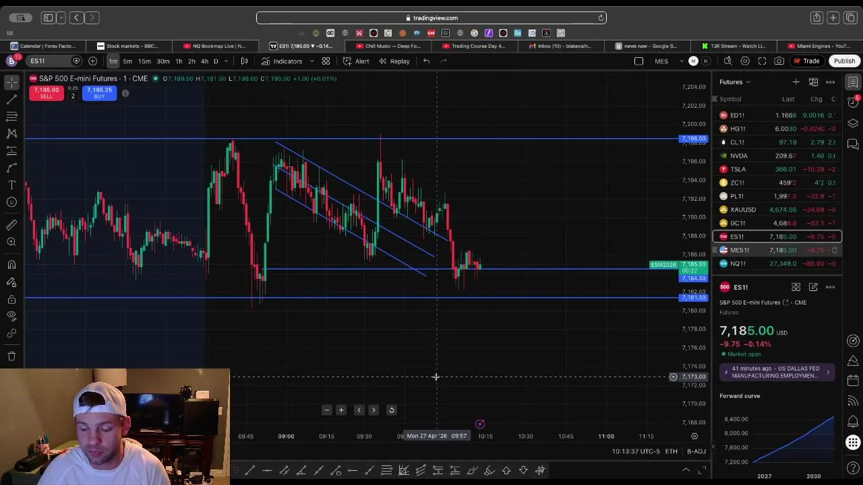Open quick search lightning icon
Viewport: 863px width, 485px height.
click(728, 61)
